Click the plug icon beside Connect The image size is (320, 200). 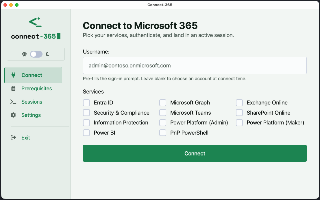tap(13, 75)
